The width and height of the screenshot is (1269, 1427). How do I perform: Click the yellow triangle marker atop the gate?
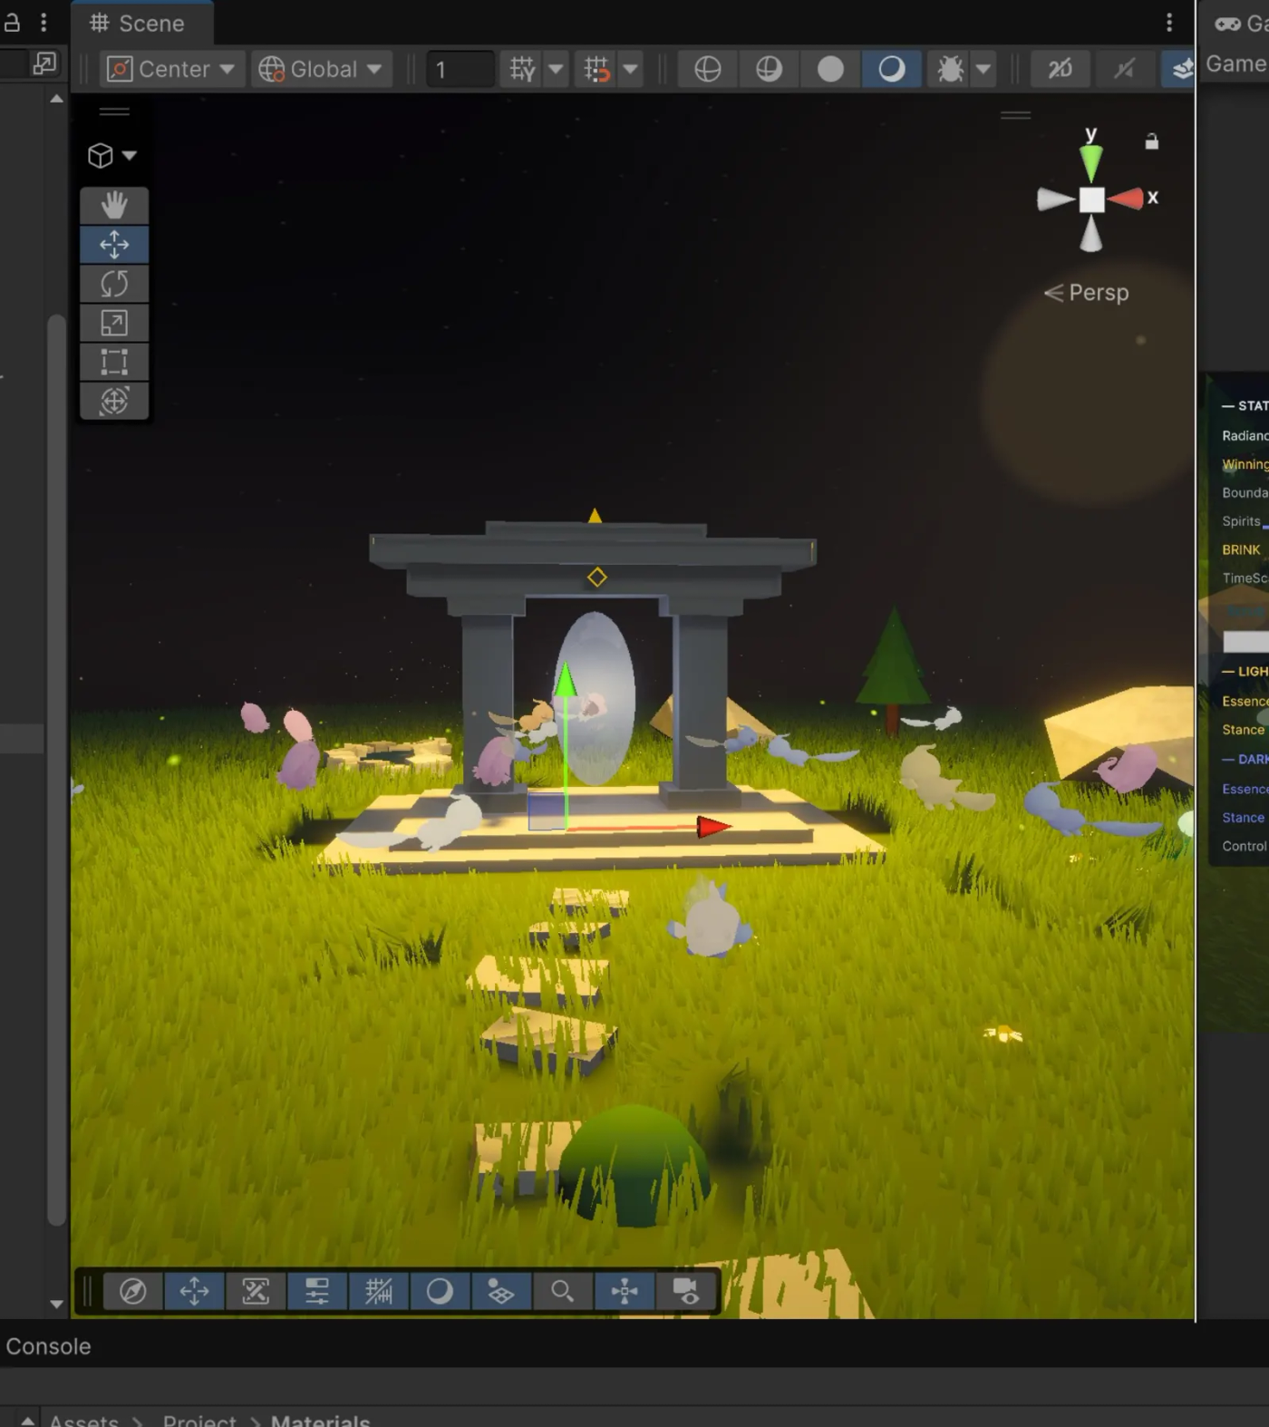click(595, 516)
